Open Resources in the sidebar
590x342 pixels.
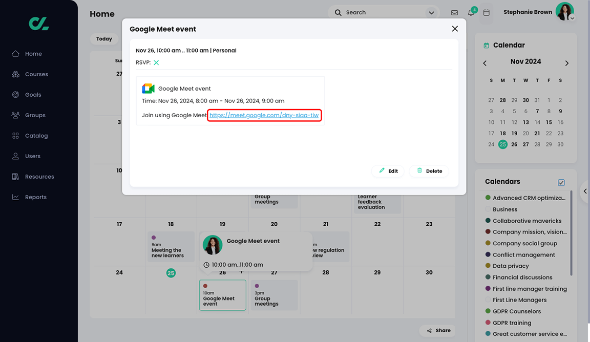coord(33,177)
